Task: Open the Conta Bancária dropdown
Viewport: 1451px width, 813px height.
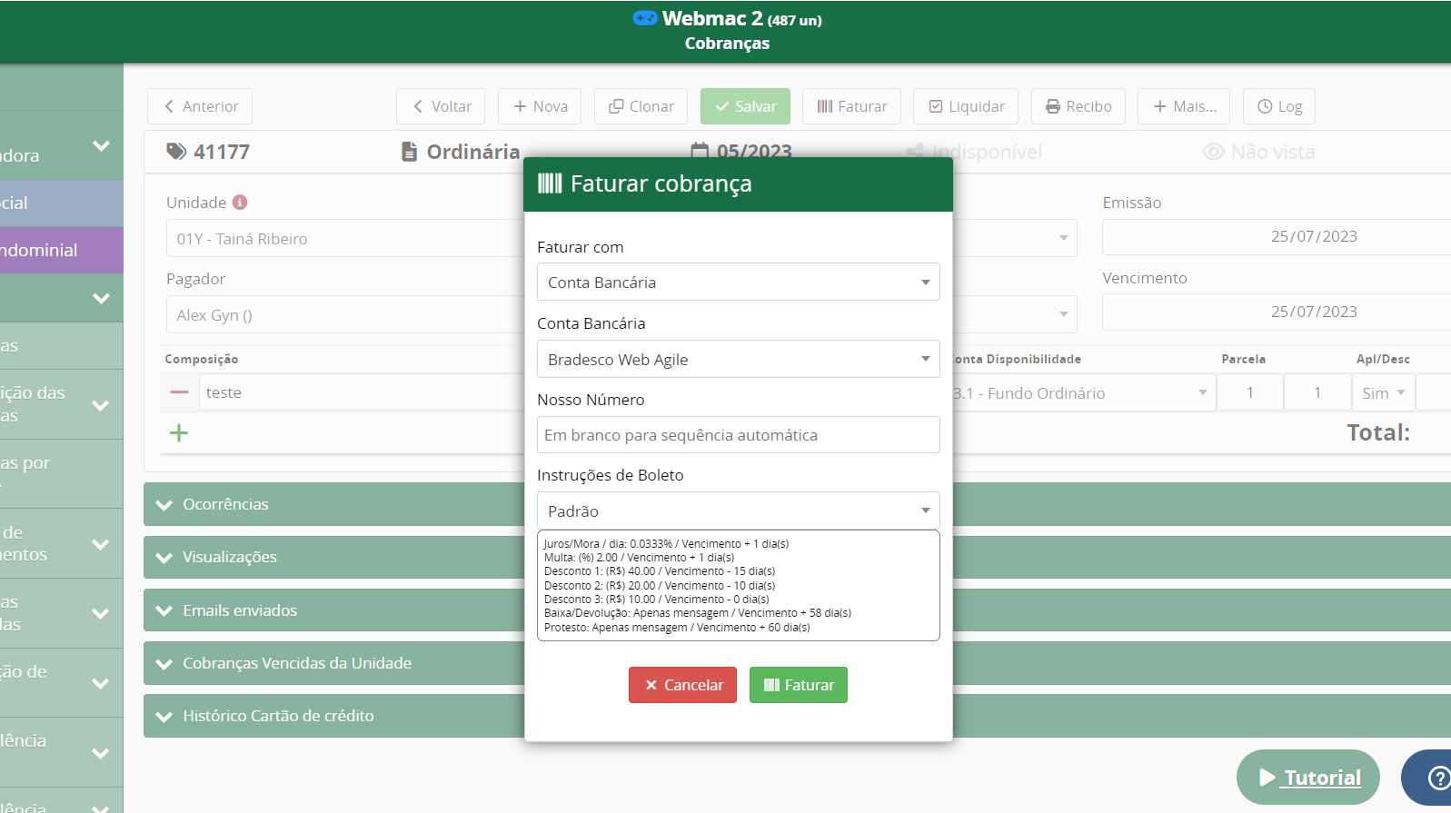Action: coord(738,359)
